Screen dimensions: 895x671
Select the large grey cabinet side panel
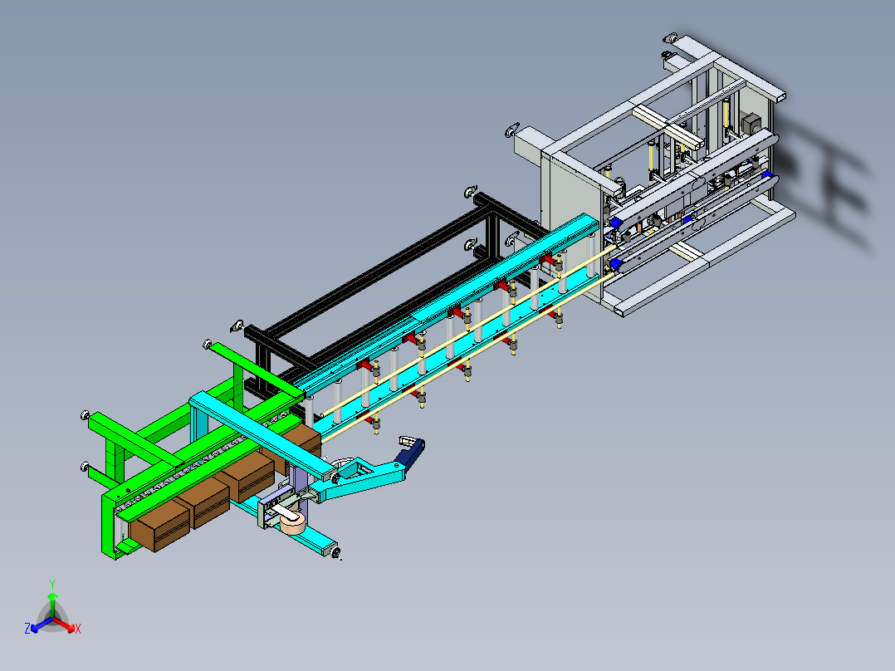point(571,221)
